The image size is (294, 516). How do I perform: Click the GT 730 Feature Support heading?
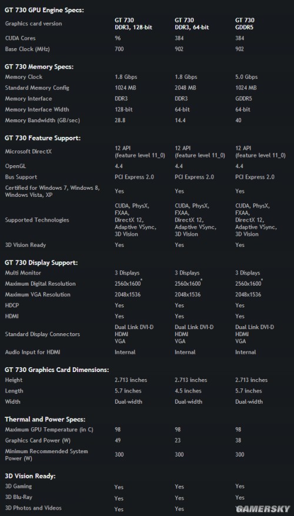(x=43, y=138)
